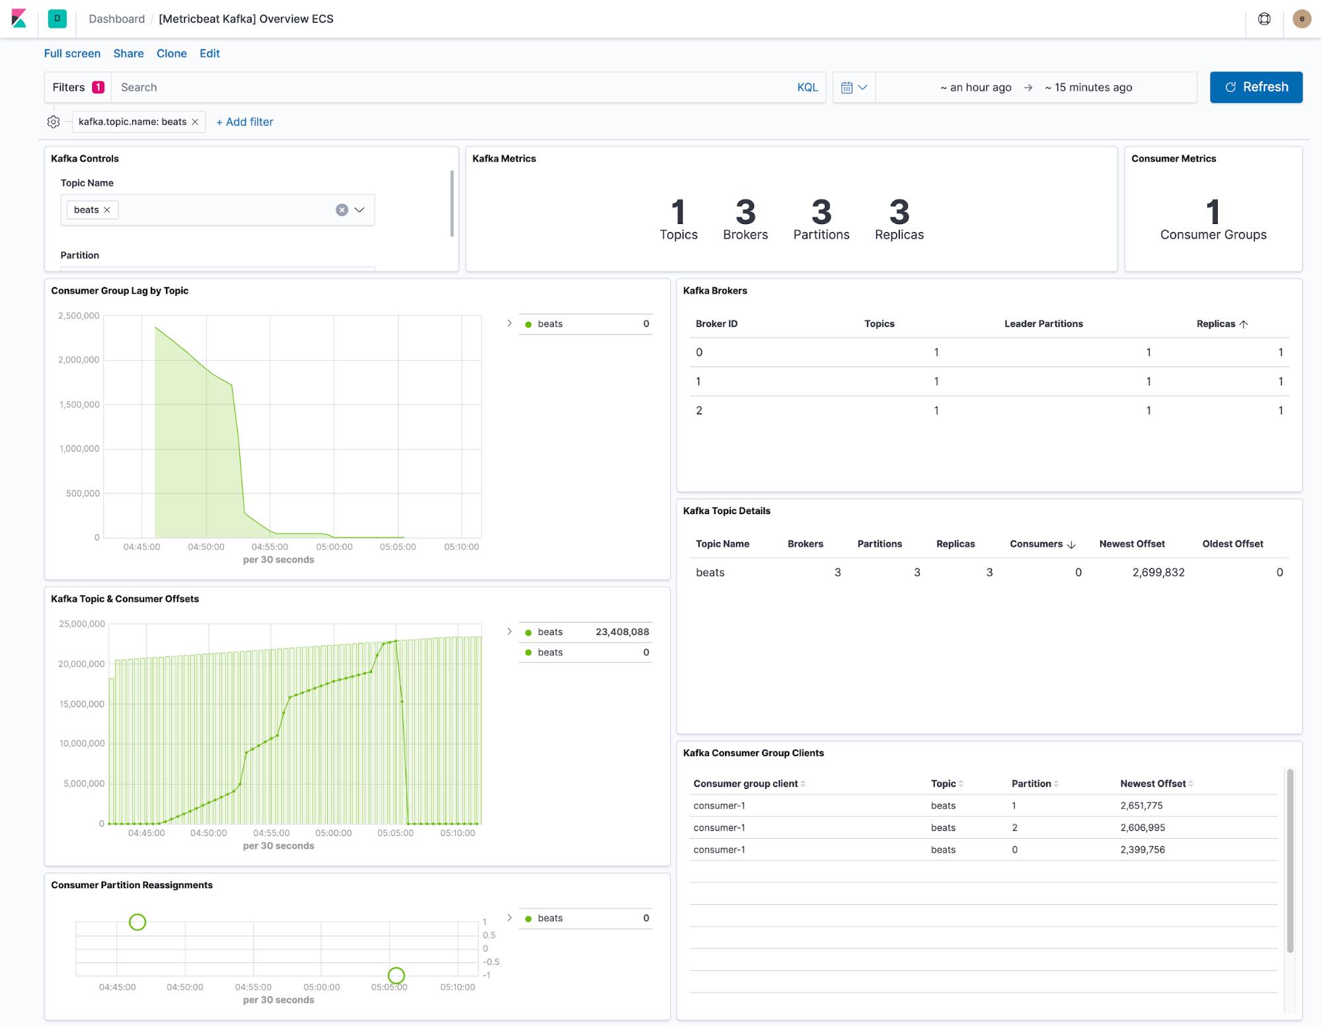1321x1027 pixels.
Task: Toggle the Consumer Group Lag legend chevron
Action: pyautogui.click(x=510, y=323)
